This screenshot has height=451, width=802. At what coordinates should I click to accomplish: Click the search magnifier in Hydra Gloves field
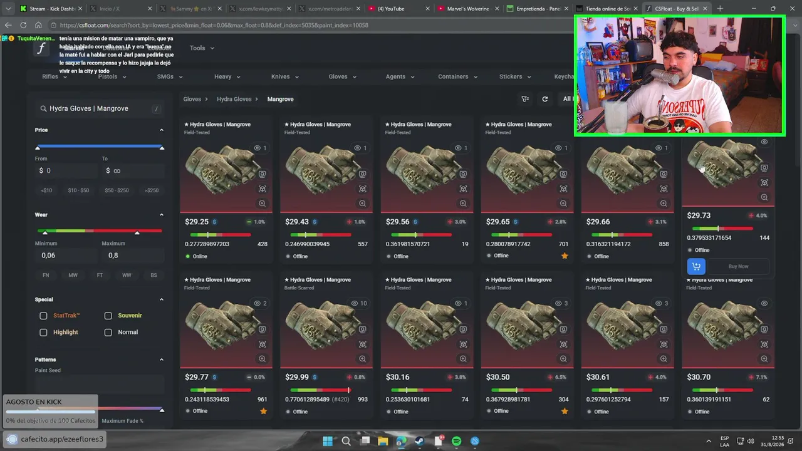(44, 108)
